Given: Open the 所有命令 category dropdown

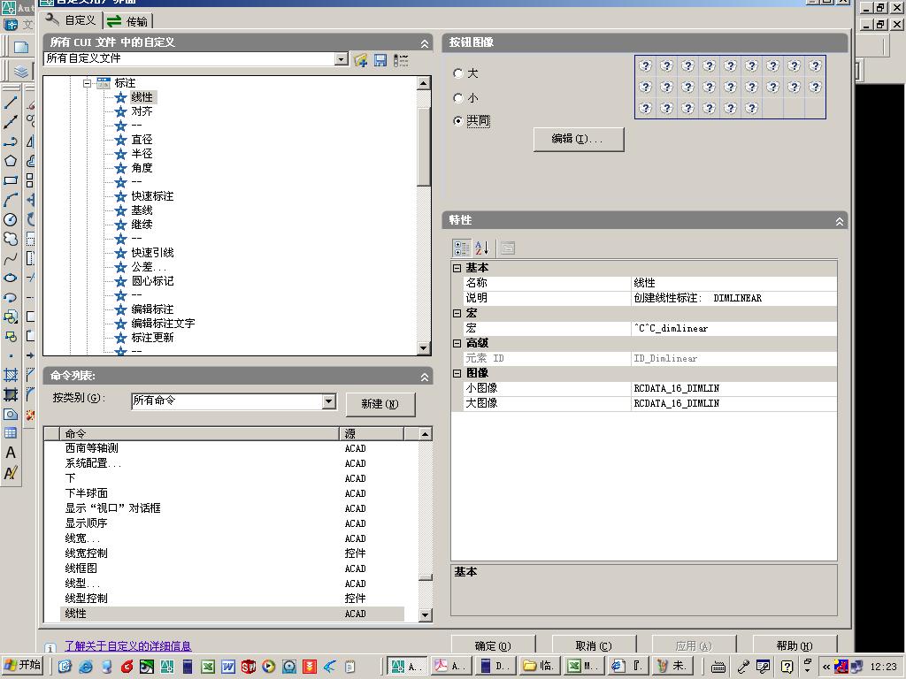Looking at the screenshot, I should 329,401.
